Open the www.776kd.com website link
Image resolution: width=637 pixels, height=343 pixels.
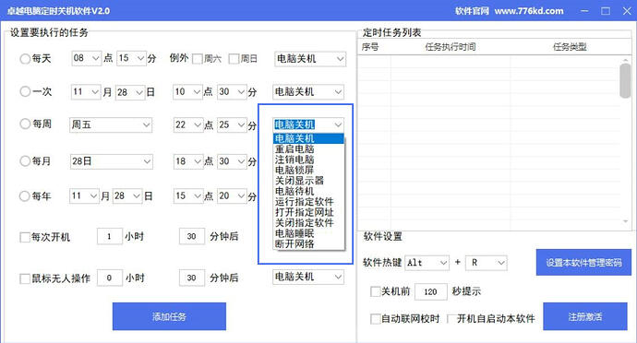529,11
